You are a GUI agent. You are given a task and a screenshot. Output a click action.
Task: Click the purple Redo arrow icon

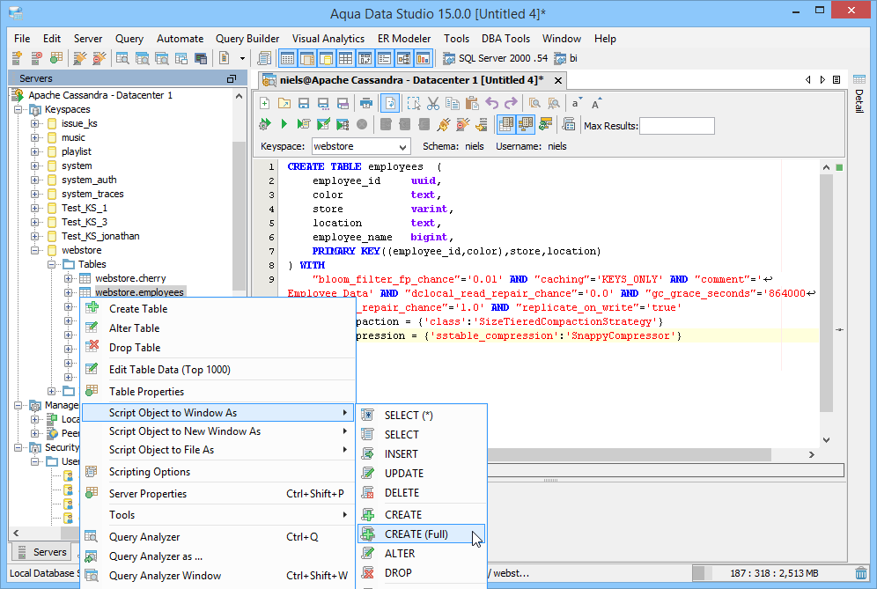tap(511, 104)
